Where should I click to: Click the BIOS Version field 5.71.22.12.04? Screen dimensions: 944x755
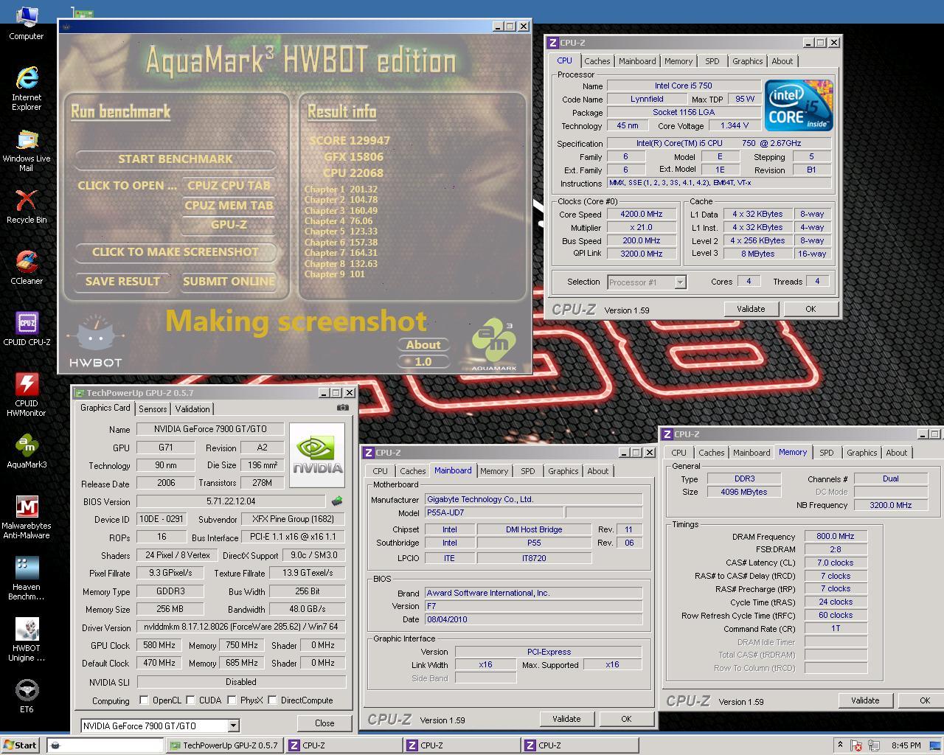point(231,501)
